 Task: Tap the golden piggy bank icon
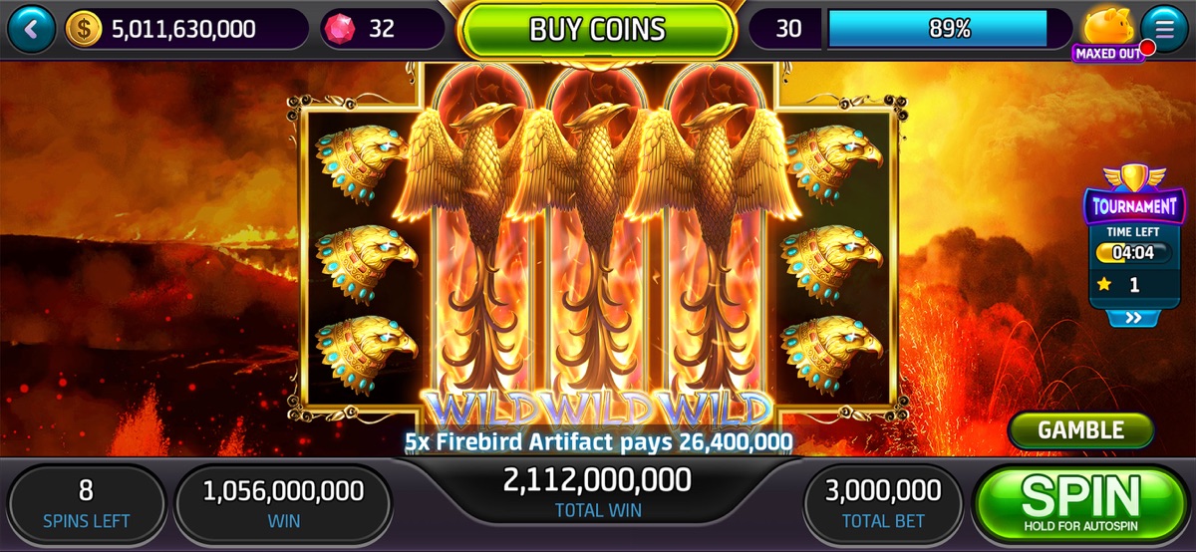tap(1108, 25)
